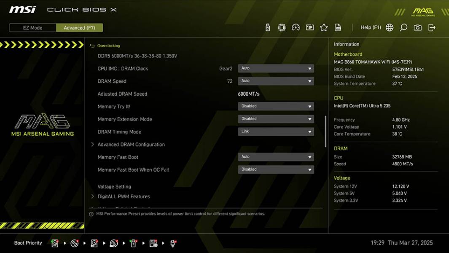The width and height of the screenshot is (449, 253).
Task: Click the Information panel heading
Action: pyautogui.click(x=347, y=44)
